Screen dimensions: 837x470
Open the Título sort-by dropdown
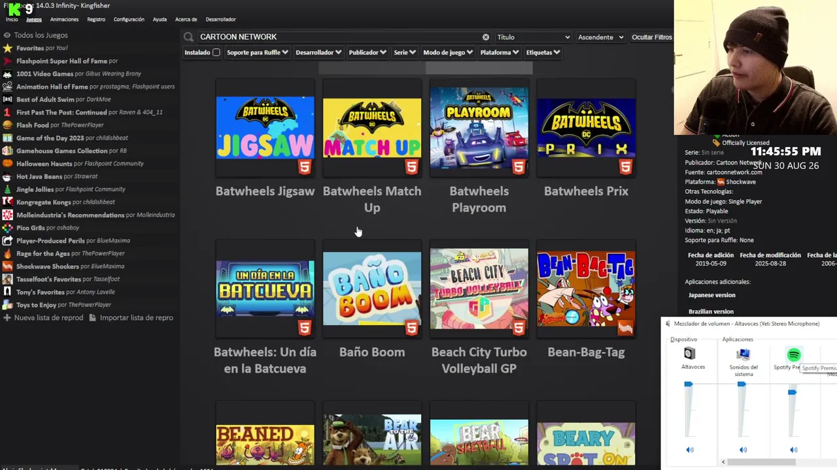pyautogui.click(x=533, y=37)
